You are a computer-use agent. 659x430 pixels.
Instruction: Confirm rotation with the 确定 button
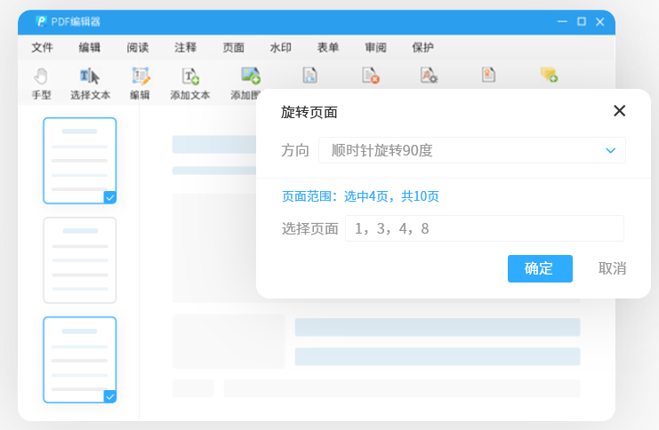point(540,268)
